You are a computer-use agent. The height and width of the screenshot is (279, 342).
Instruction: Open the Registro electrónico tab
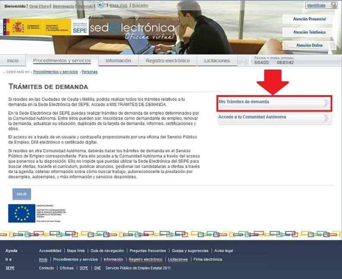[x=168, y=61]
